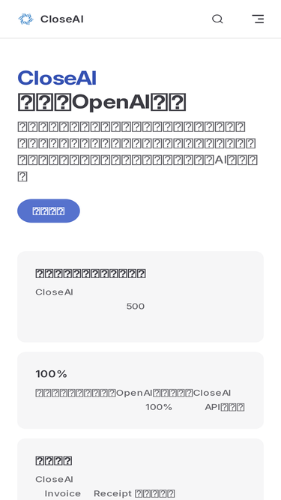Click the bold 100% card heading

coord(51,374)
